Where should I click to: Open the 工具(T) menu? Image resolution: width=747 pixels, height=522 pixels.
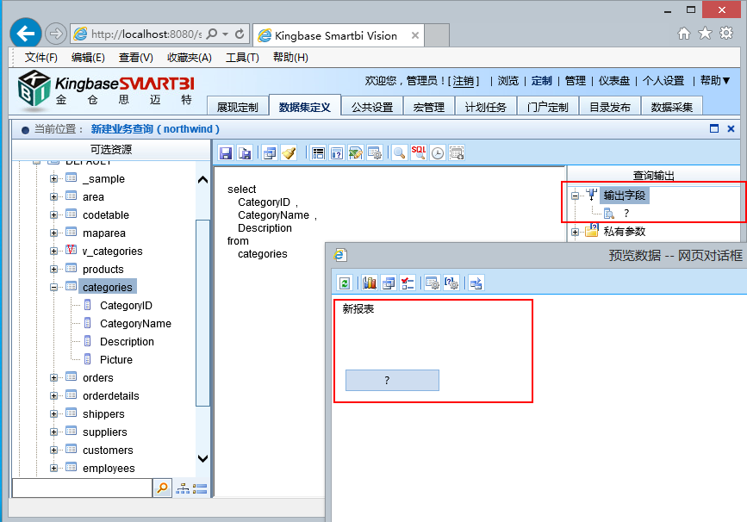coord(242,58)
